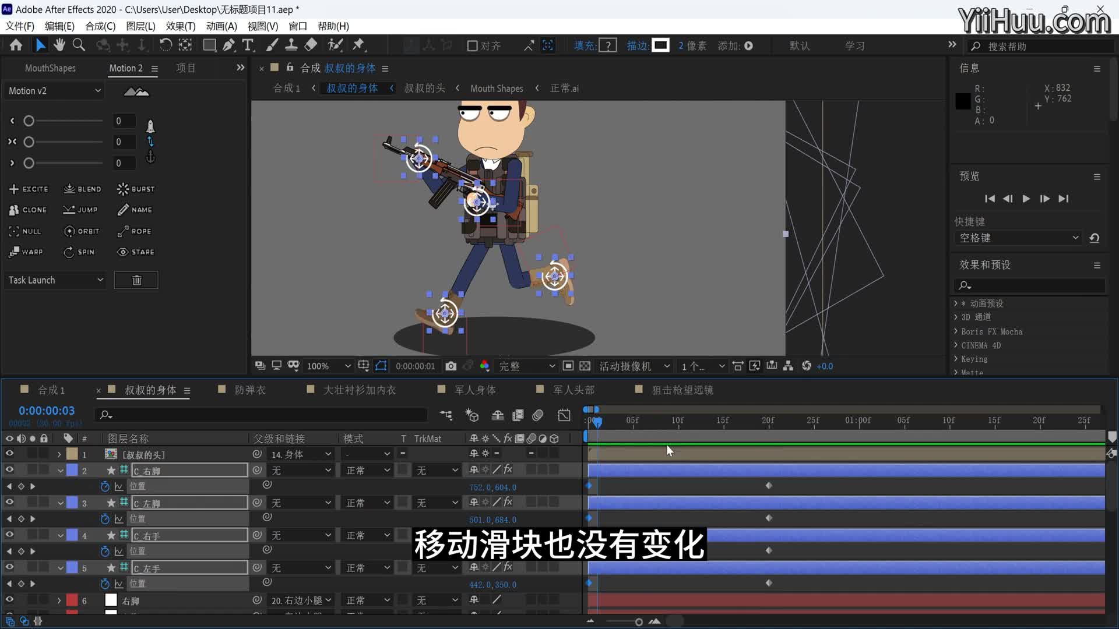
Task: Click the BURST button in Motion 2
Action: tap(136, 189)
